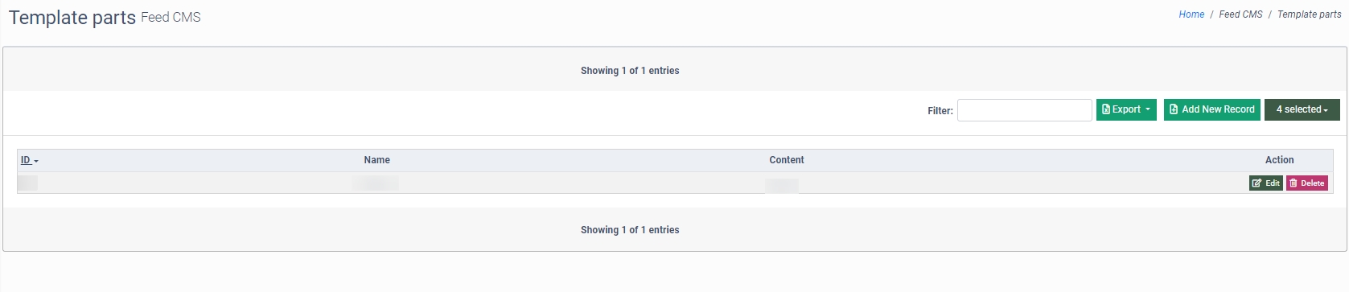Sort the table by the Name column header
The image size is (1349, 292).
(376, 160)
